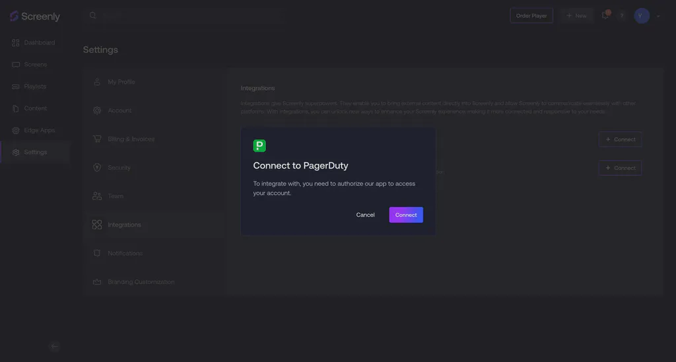The height and width of the screenshot is (362, 676).
Task: Open My Profile settings tab
Action: (153, 82)
